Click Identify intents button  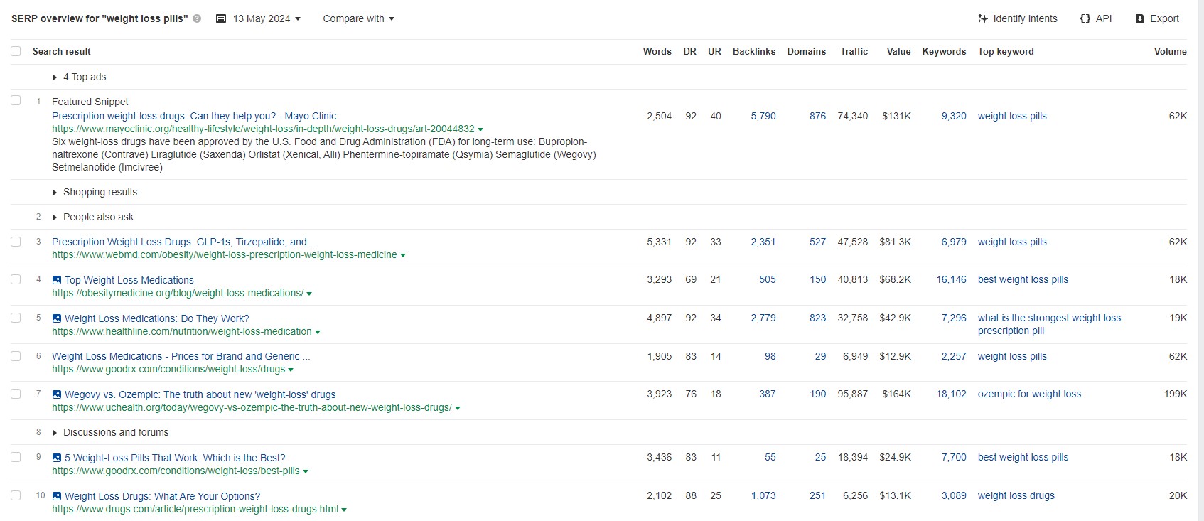pyautogui.click(x=1017, y=18)
